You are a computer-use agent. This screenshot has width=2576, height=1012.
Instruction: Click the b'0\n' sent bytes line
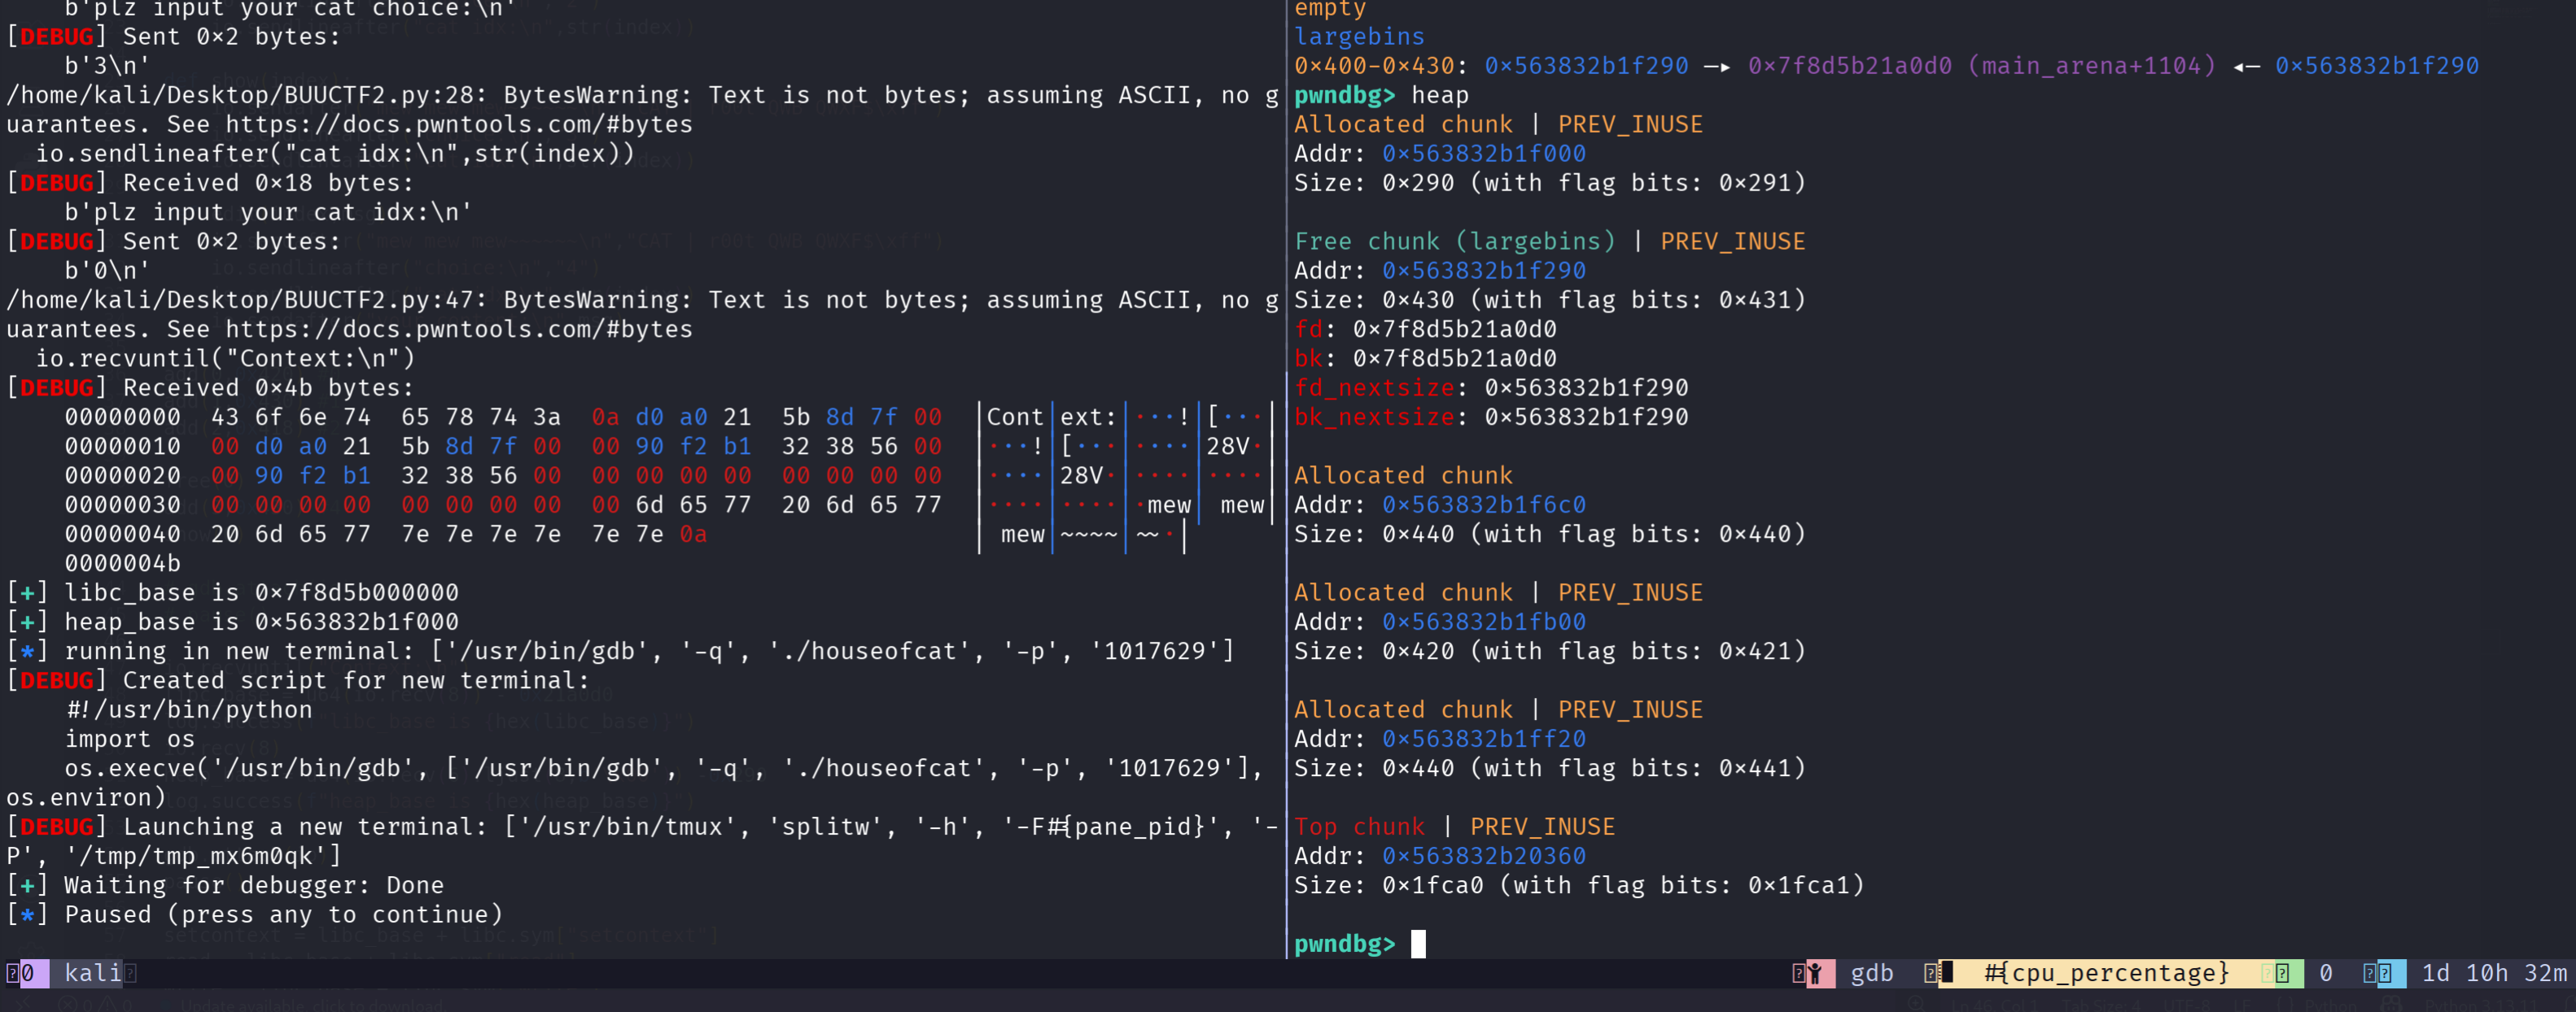[x=108, y=271]
